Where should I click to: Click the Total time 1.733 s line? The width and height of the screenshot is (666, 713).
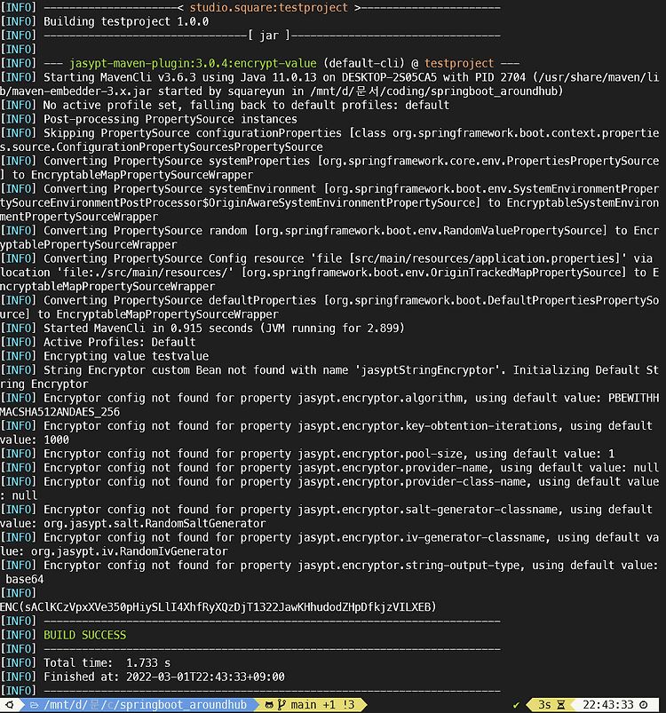coord(107,663)
